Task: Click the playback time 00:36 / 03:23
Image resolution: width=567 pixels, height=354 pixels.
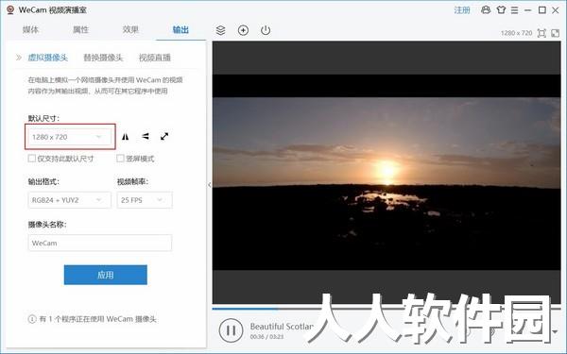Action: [x=266, y=337]
